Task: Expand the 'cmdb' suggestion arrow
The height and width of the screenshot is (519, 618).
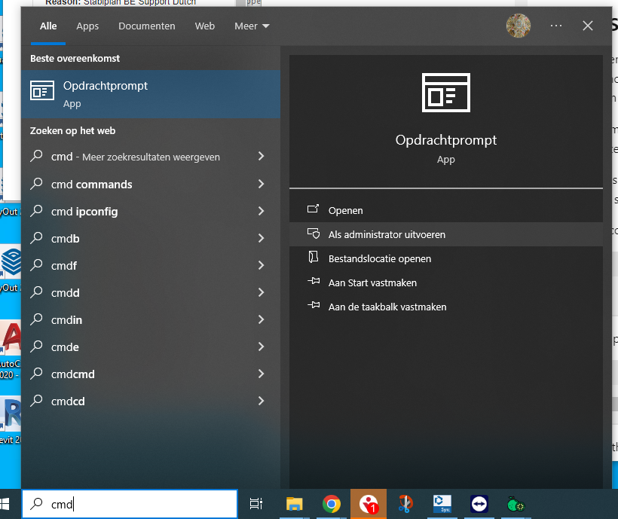Action: point(261,238)
